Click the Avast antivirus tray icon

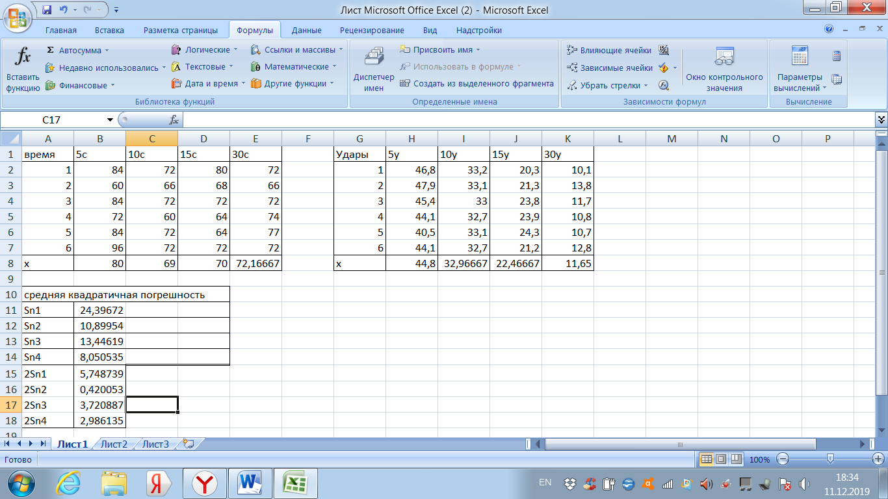coord(647,484)
